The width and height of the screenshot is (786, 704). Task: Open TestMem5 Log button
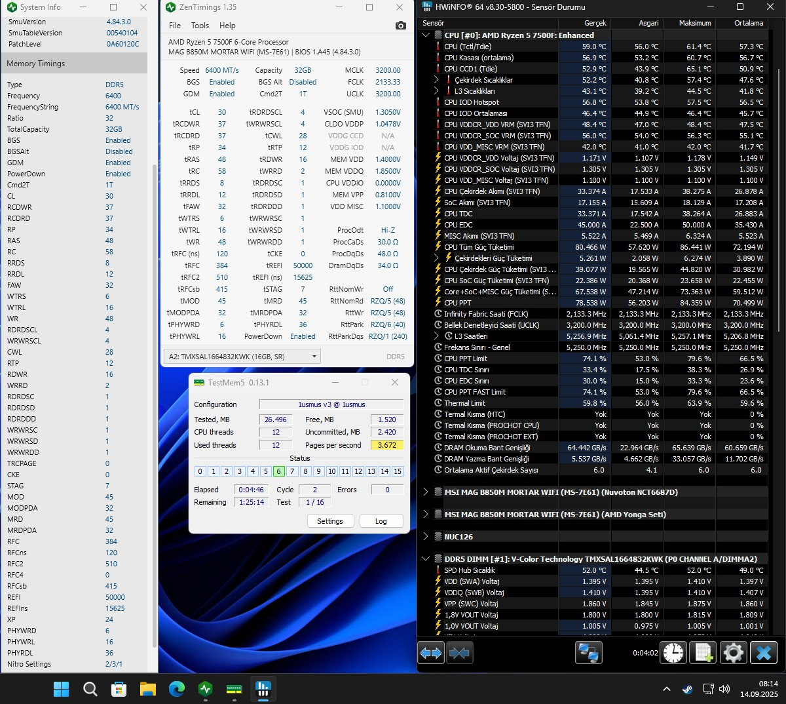(x=381, y=521)
